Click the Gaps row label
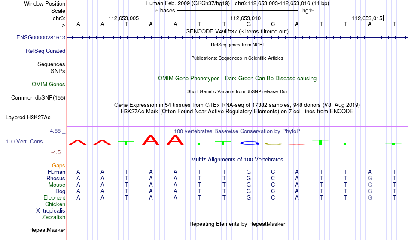The image size is (408, 240). 58,166
